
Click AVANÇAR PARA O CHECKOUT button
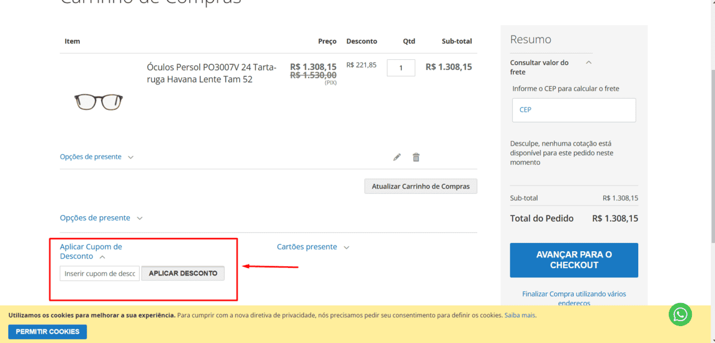574,260
